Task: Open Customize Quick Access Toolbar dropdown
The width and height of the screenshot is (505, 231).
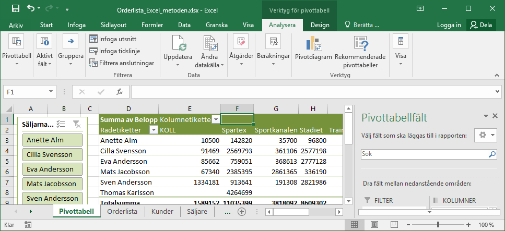Action: [x=67, y=9]
